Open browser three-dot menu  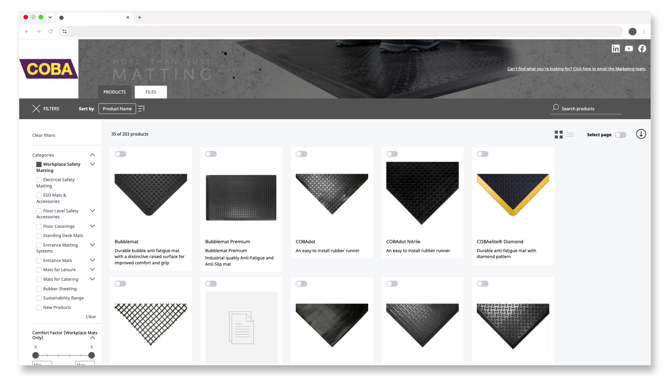(644, 31)
